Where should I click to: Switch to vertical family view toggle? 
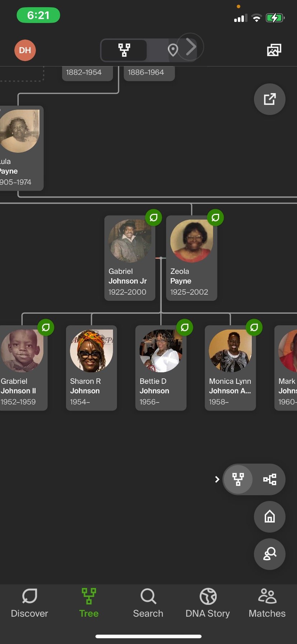(x=238, y=479)
